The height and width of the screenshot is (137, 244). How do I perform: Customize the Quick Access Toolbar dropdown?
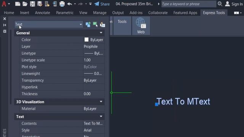pos(90,4)
